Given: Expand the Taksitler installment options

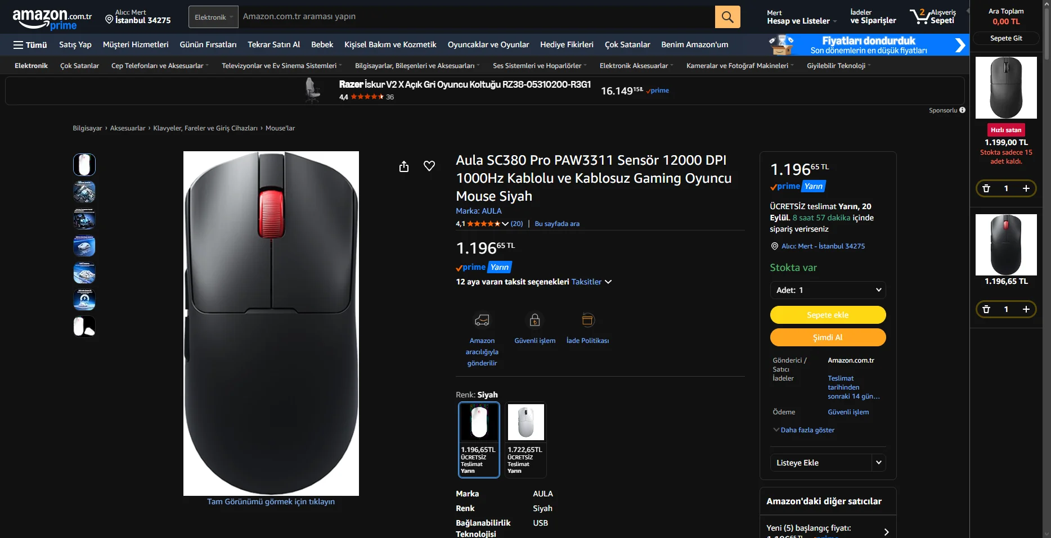Looking at the screenshot, I should (x=591, y=282).
